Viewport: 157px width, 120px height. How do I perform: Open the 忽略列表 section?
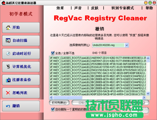coord(21,93)
